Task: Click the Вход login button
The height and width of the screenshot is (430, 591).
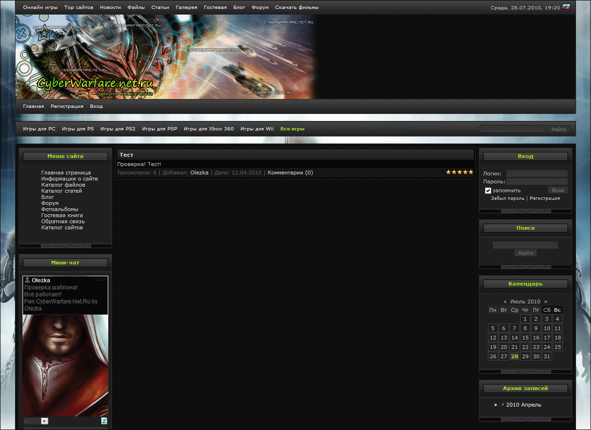Action: point(558,190)
